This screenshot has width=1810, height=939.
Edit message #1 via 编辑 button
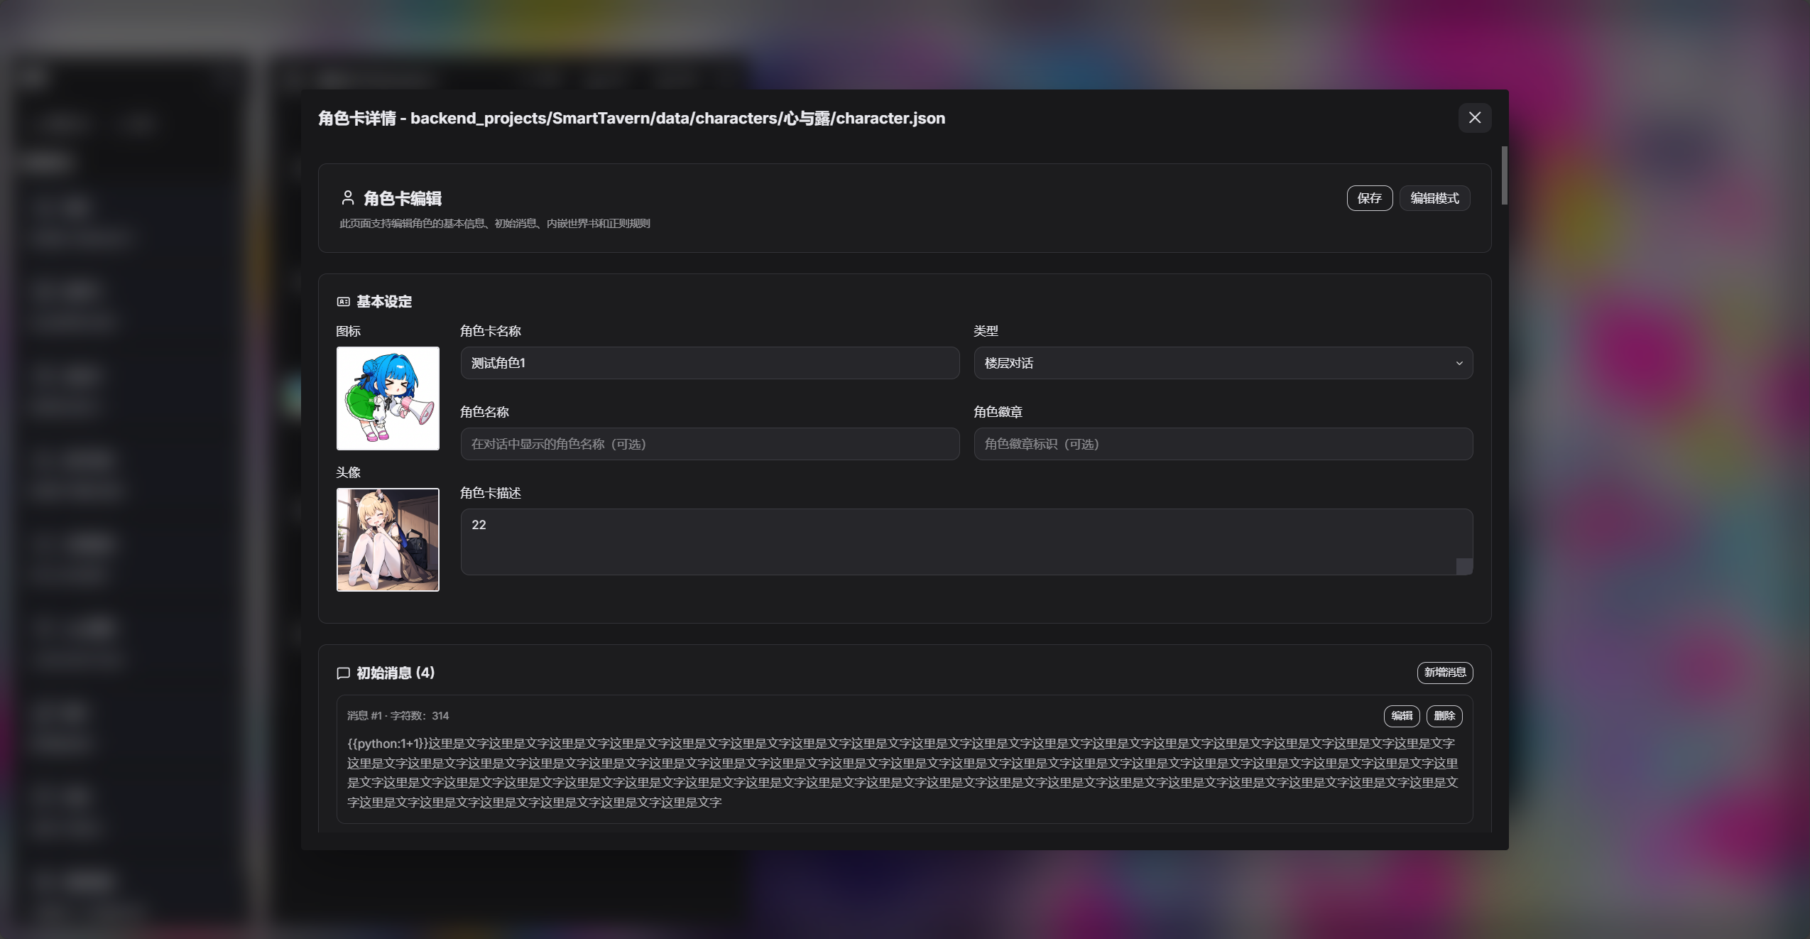coord(1401,716)
